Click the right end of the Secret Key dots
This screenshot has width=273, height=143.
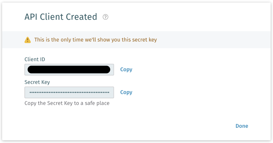(108, 93)
